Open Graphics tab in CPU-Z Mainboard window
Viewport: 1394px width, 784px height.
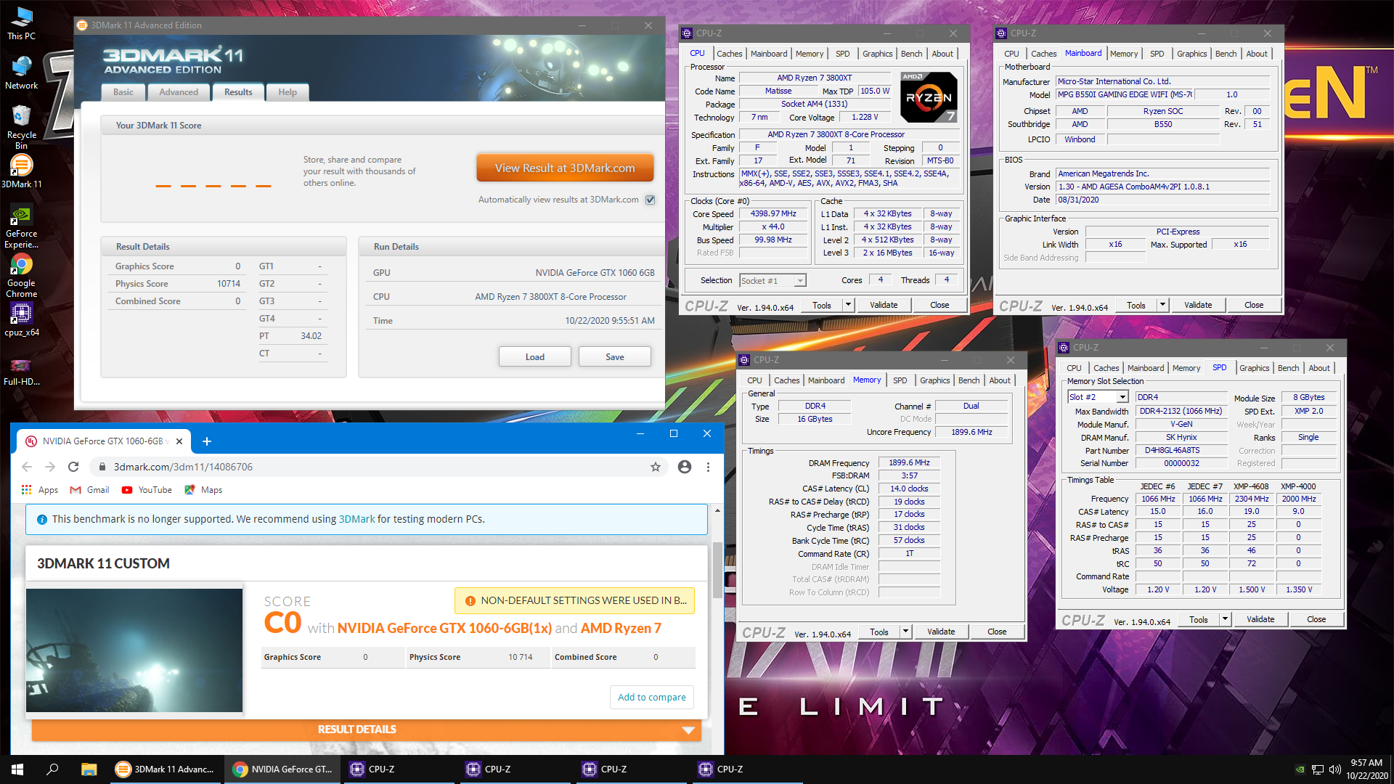(1191, 54)
